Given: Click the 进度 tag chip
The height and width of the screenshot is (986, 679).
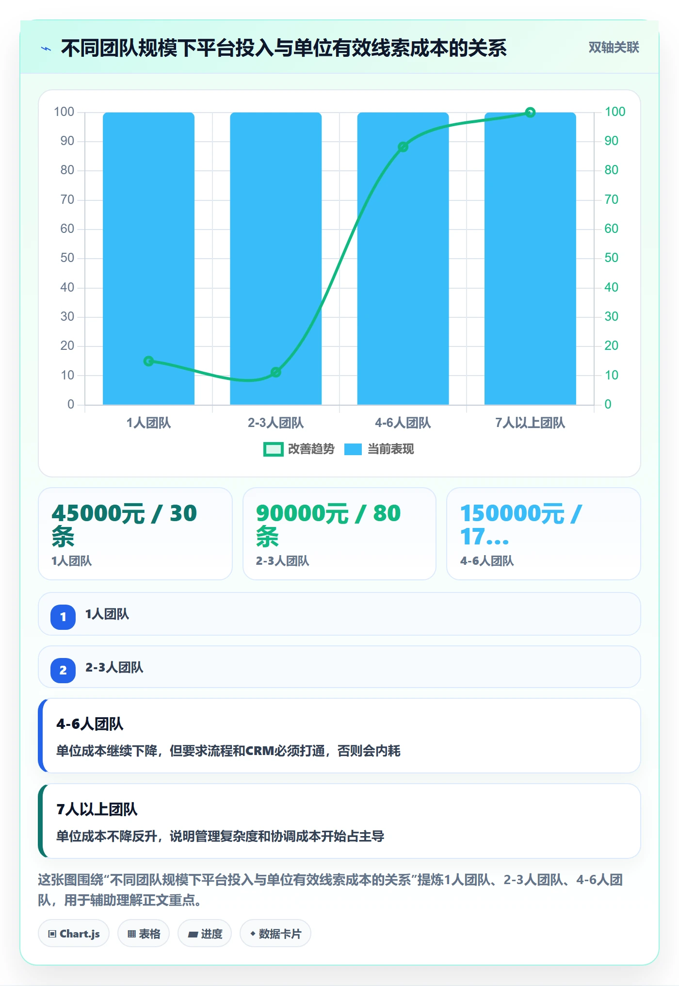Looking at the screenshot, I should point(205,934).
